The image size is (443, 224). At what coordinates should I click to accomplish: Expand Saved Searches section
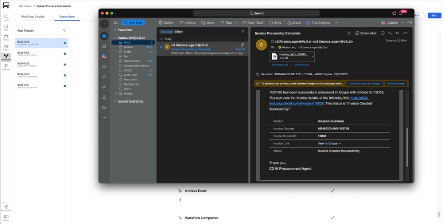115,101
